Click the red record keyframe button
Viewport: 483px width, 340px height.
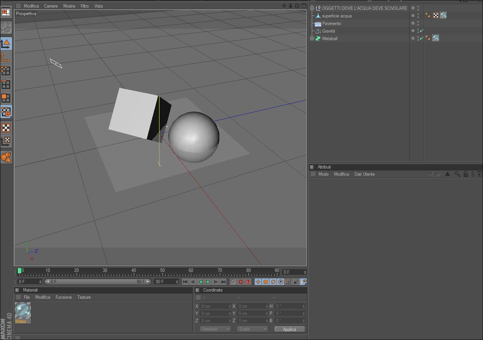[x=241, y=282]
